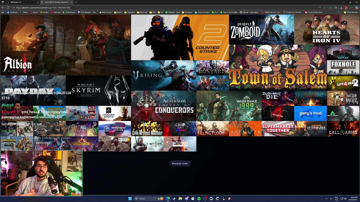Viewport: 360px width, 202px height.
Task: Open the Minecraft bookmarks folder
Action: 142,12
